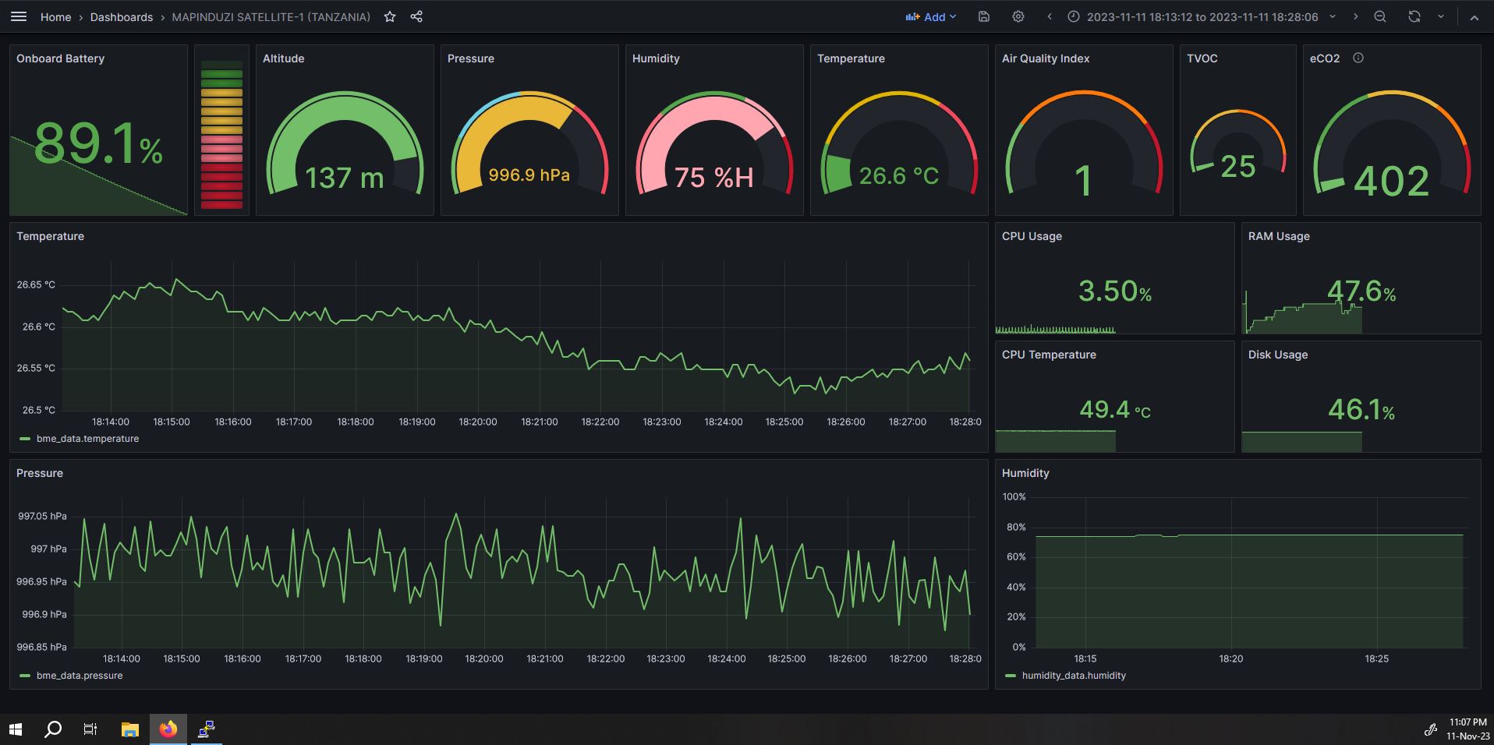Open Firefox in the Windows taskbar
This screenshot has height=745, width=1494.
168,729
